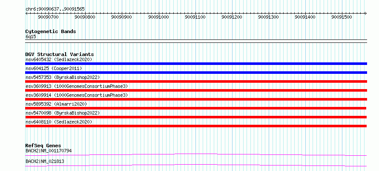The height and width of the screenshot is (171, 379).
Task: Click the nsv5470098 (ByrskaBishop2022) label
Action: click(x=63, y=113)
